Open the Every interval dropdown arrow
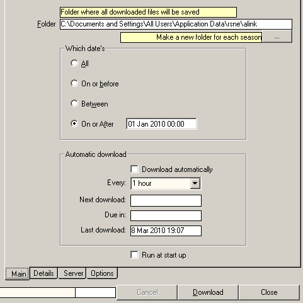 tap(195, 183)
